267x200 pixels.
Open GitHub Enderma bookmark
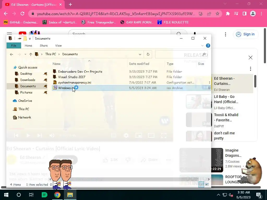click(21, 22)
